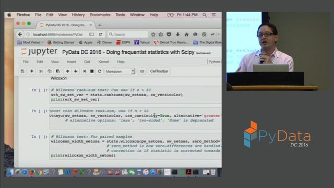The width and height of the screenshot is (334, 188).
Task: Click the Wilcoxon markdown heading
Action: click(58, 78)
